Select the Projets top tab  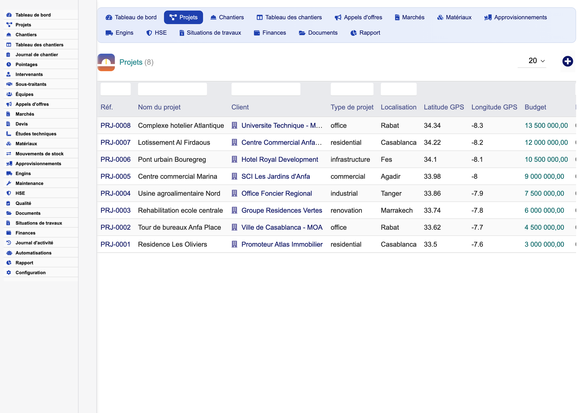pyautogui.click(x=183, y=17)
